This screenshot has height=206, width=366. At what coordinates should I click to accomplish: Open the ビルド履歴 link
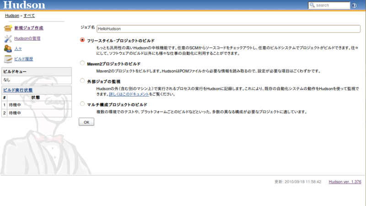(24, 59)
